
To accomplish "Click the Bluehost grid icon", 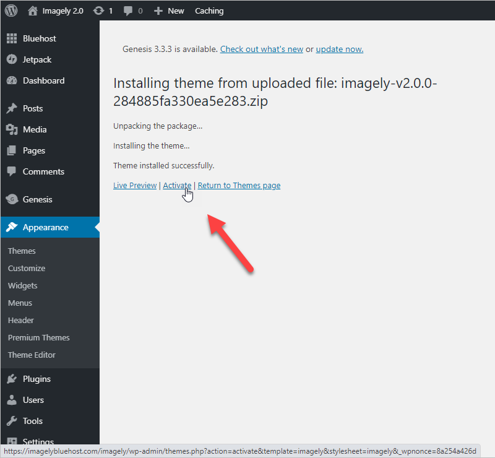I will tap(12, 38).
